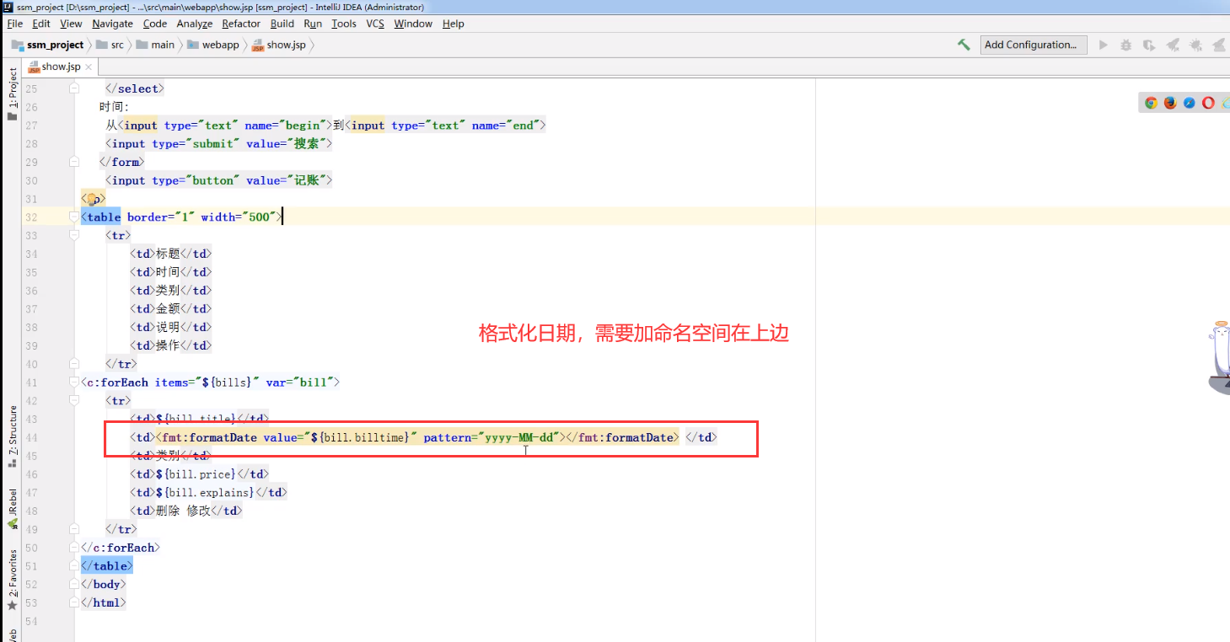Click the JRebel debug bug icon
The image size is (1230, 642).
[1195, 45]
